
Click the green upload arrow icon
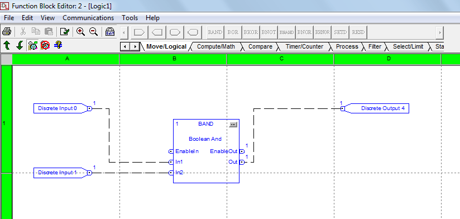(7, 45)
